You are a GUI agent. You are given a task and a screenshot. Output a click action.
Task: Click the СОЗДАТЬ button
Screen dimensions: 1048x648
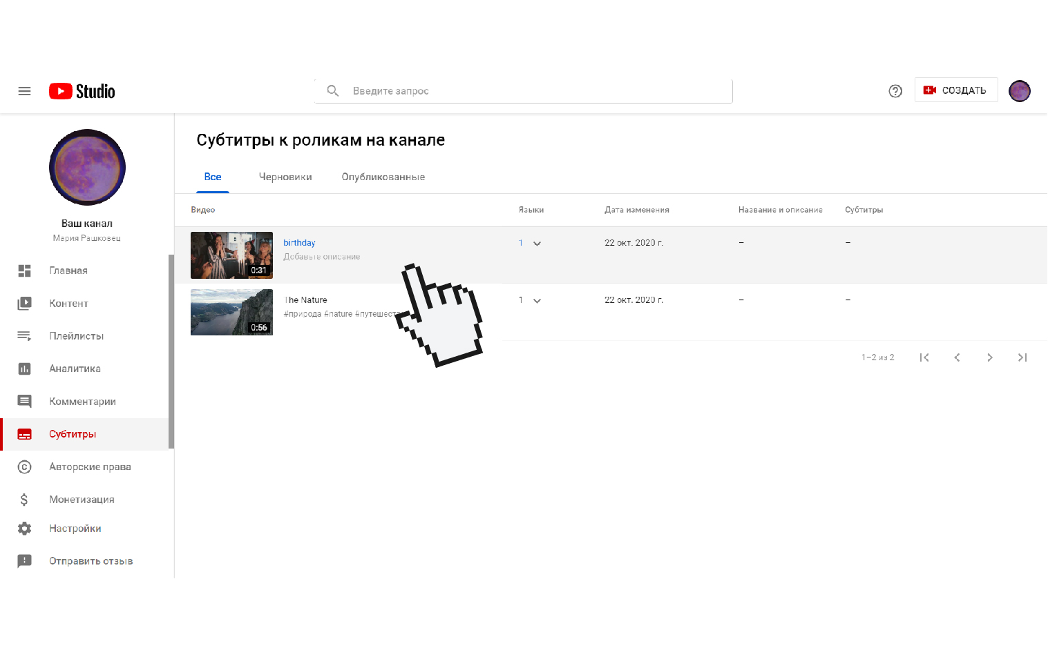[955, 90]
